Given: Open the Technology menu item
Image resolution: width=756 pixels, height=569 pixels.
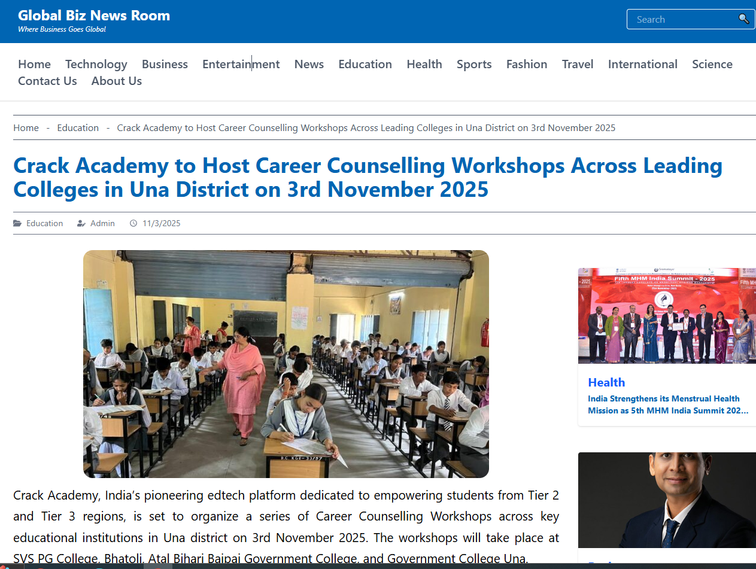Looking at the screenshot, I should pyautogui.click(x=96, y=64).
